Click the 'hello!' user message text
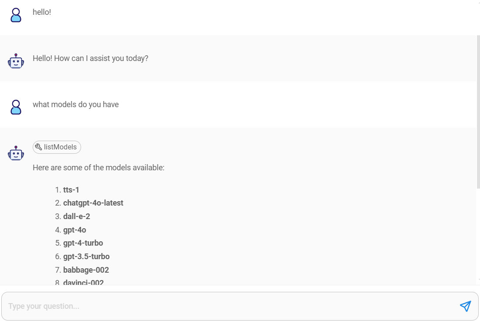Viewport: 480px width, 321px height. [42, 12]
